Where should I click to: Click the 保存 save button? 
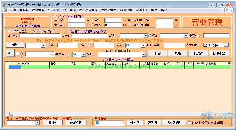point(157,53)
